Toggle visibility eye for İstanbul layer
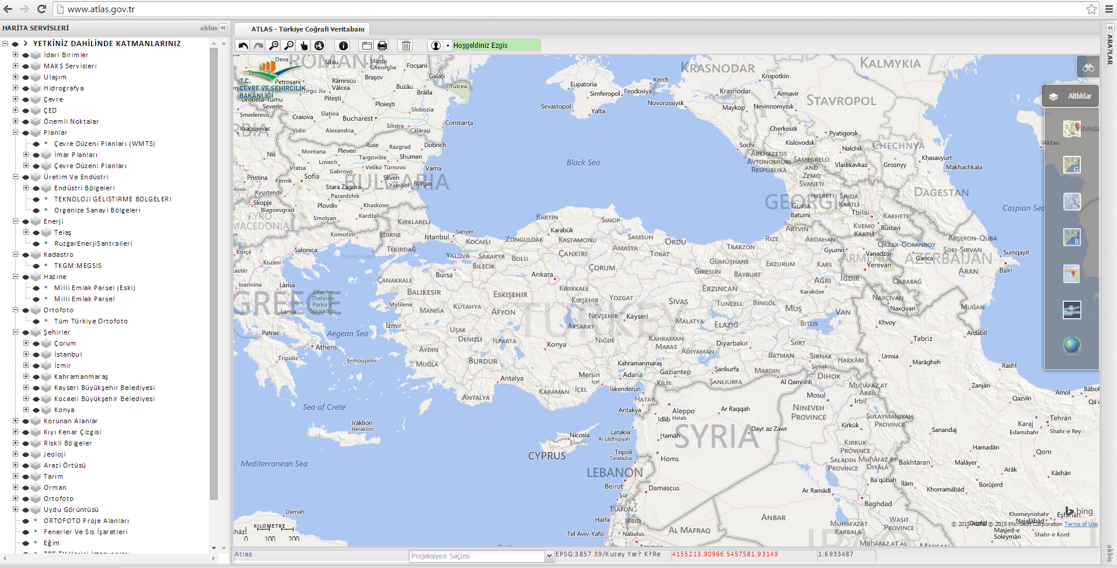This screenshot has height=568, width=1117. pos(36,355)
